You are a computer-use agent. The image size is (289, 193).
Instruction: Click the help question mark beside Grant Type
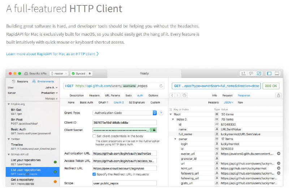click(161, 113)
